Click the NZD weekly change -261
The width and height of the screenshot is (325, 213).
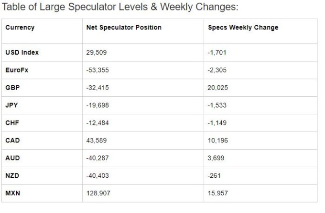click(x=214, y=175)
